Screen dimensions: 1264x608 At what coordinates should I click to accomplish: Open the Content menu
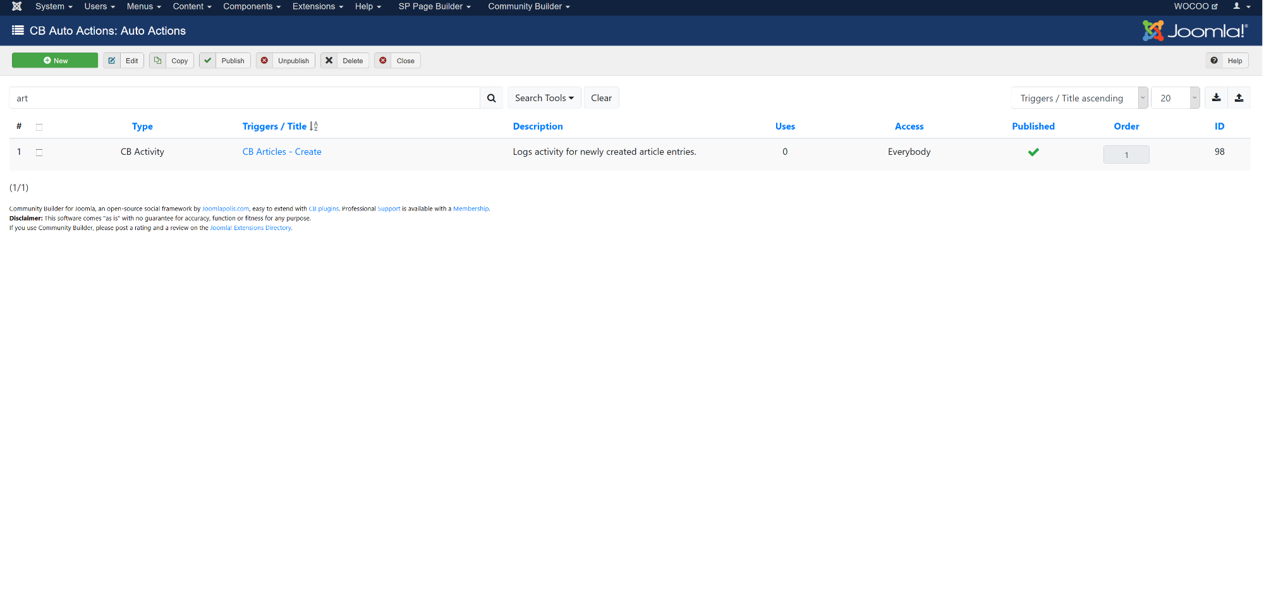coord(192,6)
